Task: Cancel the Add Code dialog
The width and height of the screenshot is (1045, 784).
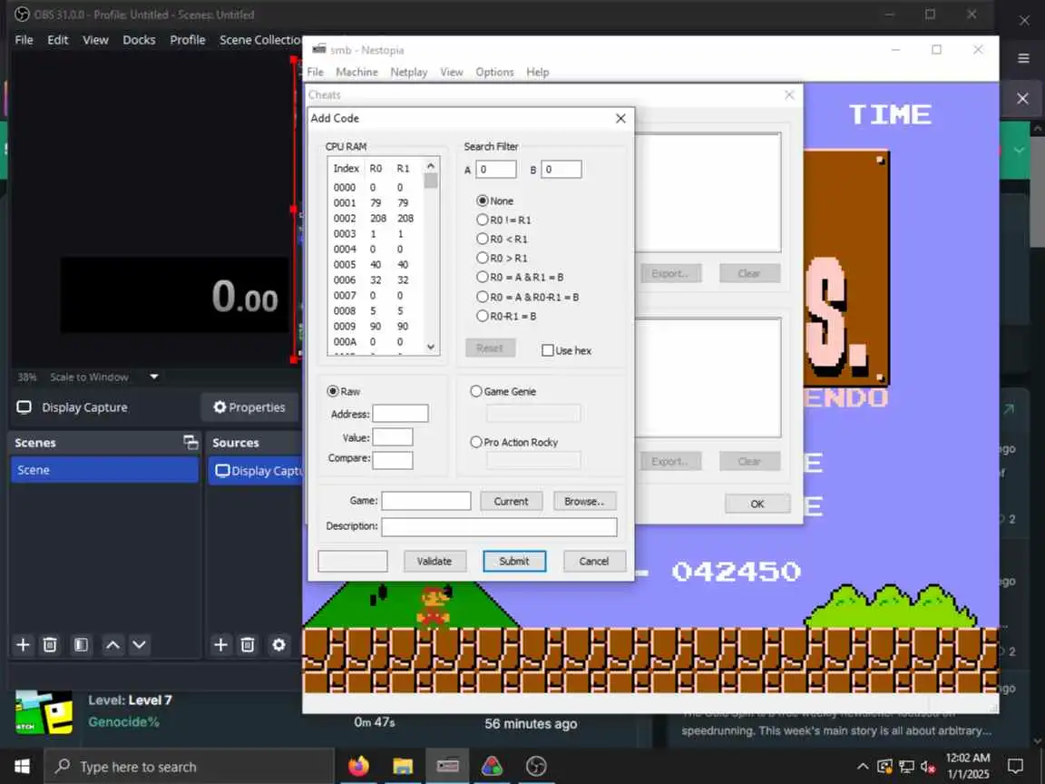Action: pos(594,562)
